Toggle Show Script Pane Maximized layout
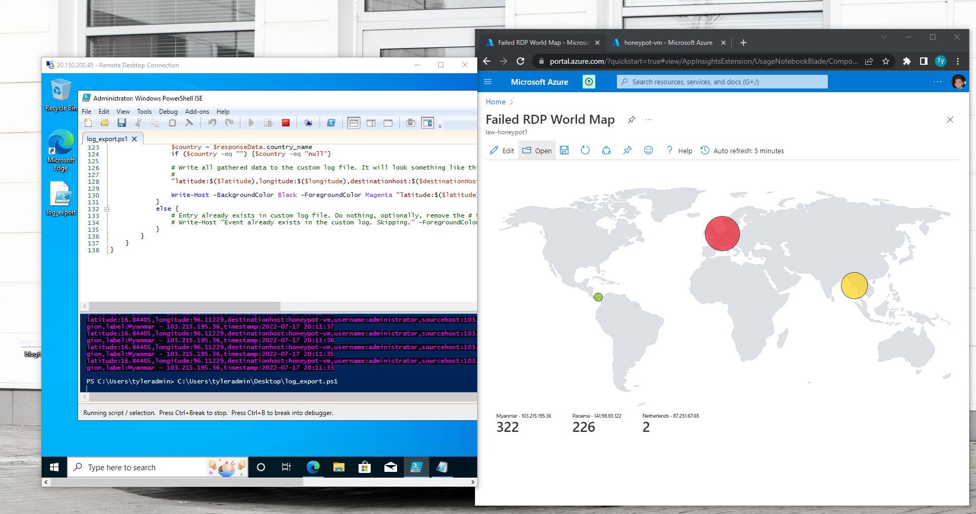976x514 pixels. pos(388,123)
